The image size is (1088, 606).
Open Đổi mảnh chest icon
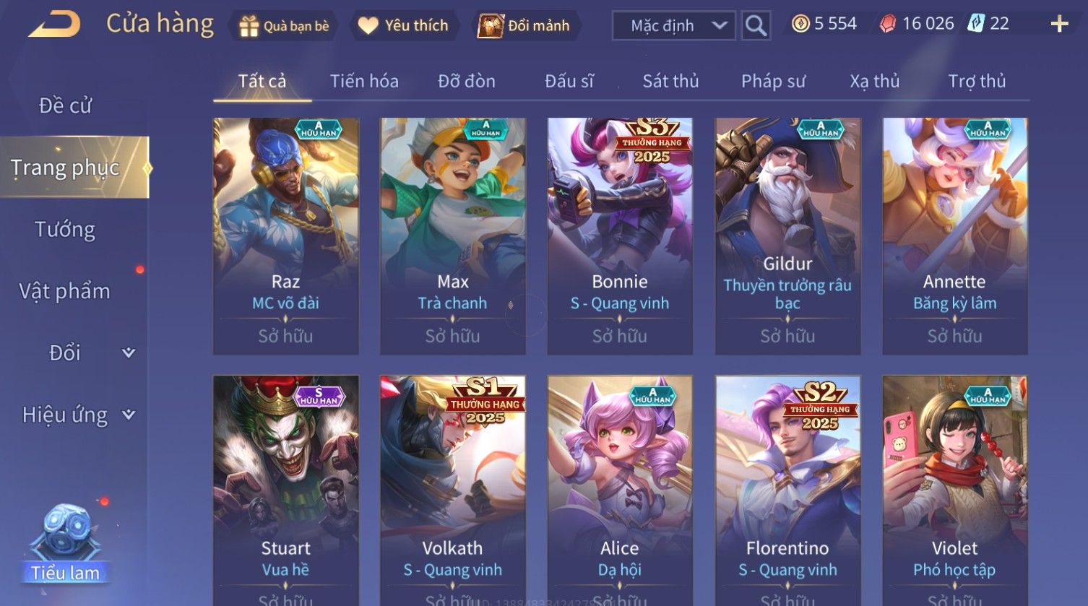pos(490,26)
